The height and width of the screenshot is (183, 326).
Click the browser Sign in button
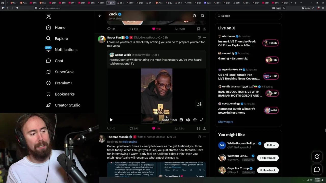(306, 8)
